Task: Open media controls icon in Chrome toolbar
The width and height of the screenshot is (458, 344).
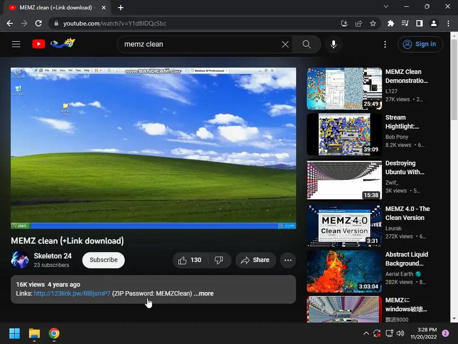Action: (x=405, y=23)
